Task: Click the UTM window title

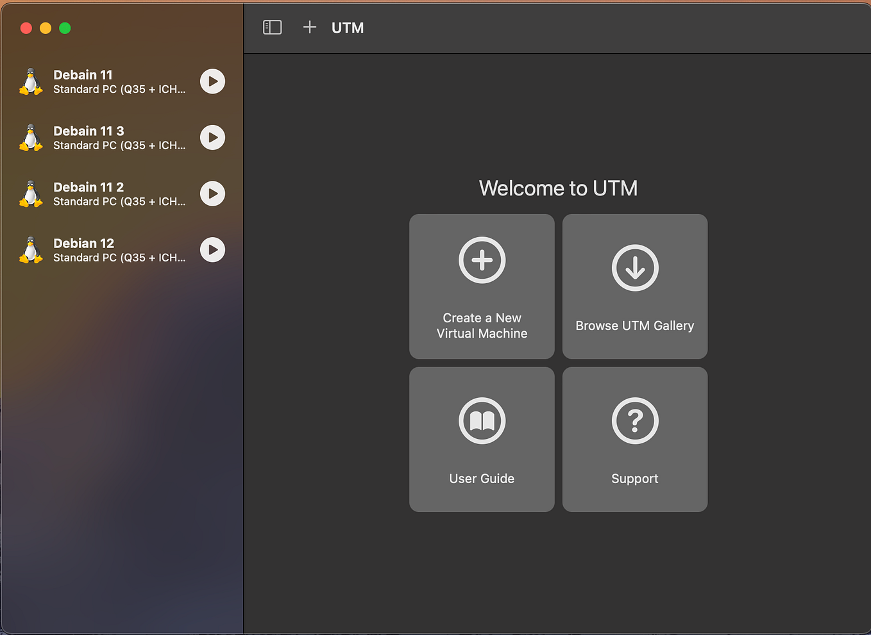Action: click(x=348, y=28)
